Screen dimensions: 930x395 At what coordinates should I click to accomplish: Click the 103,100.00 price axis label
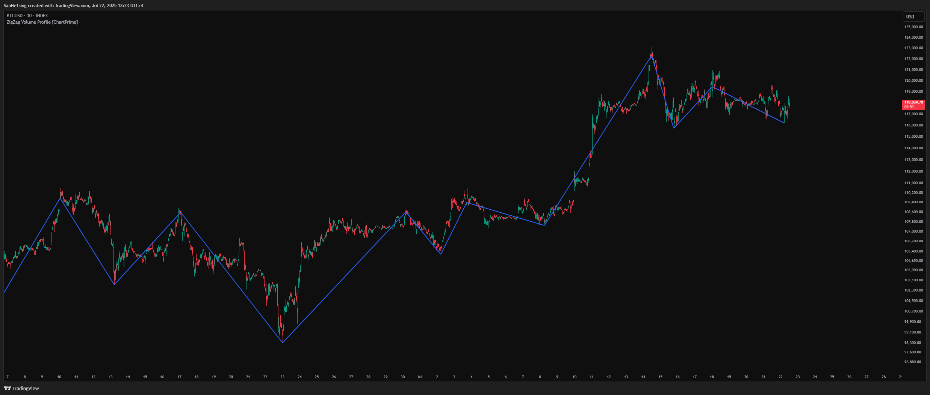coord(913,280)
